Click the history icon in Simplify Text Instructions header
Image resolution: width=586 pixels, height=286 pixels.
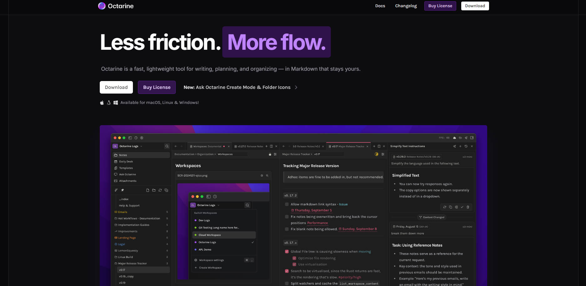[466, 146]
